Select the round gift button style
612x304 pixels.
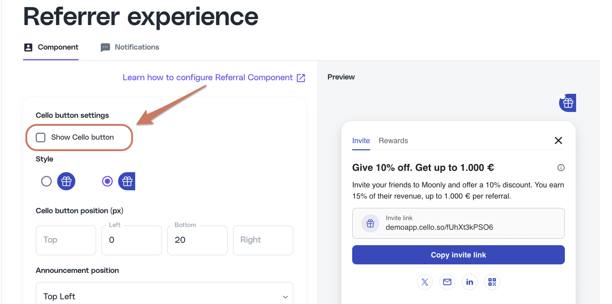coord(46,181)
